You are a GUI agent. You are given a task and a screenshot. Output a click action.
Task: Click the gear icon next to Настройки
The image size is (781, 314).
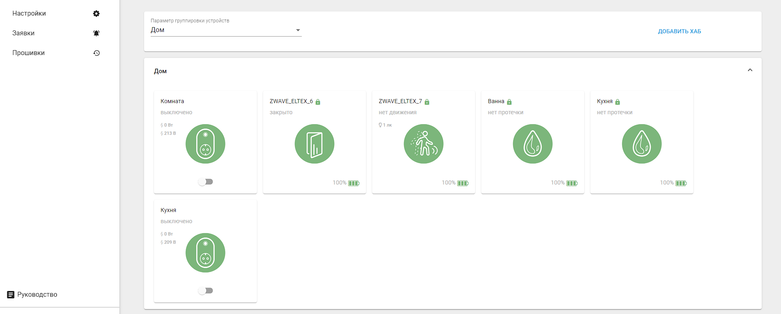tap(96, 14)
